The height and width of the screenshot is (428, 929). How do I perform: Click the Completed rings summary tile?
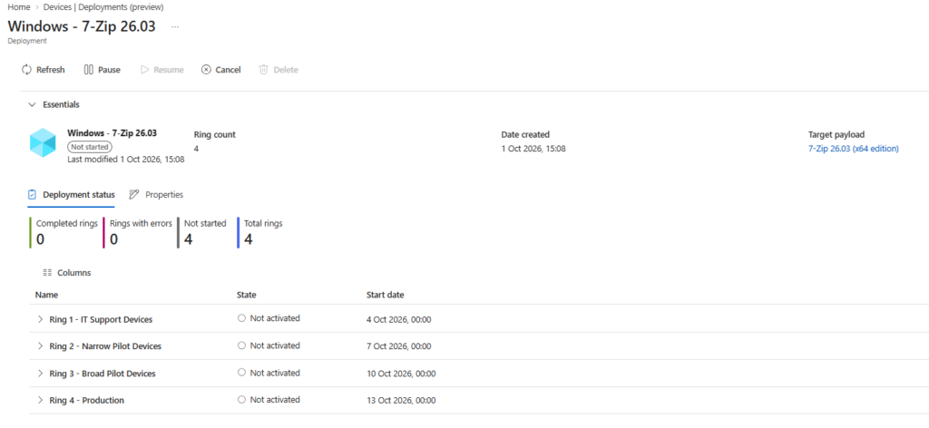[x=64, y=233]
